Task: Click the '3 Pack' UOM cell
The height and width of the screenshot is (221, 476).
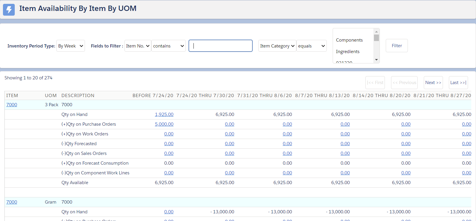Action: click(52, 105)
